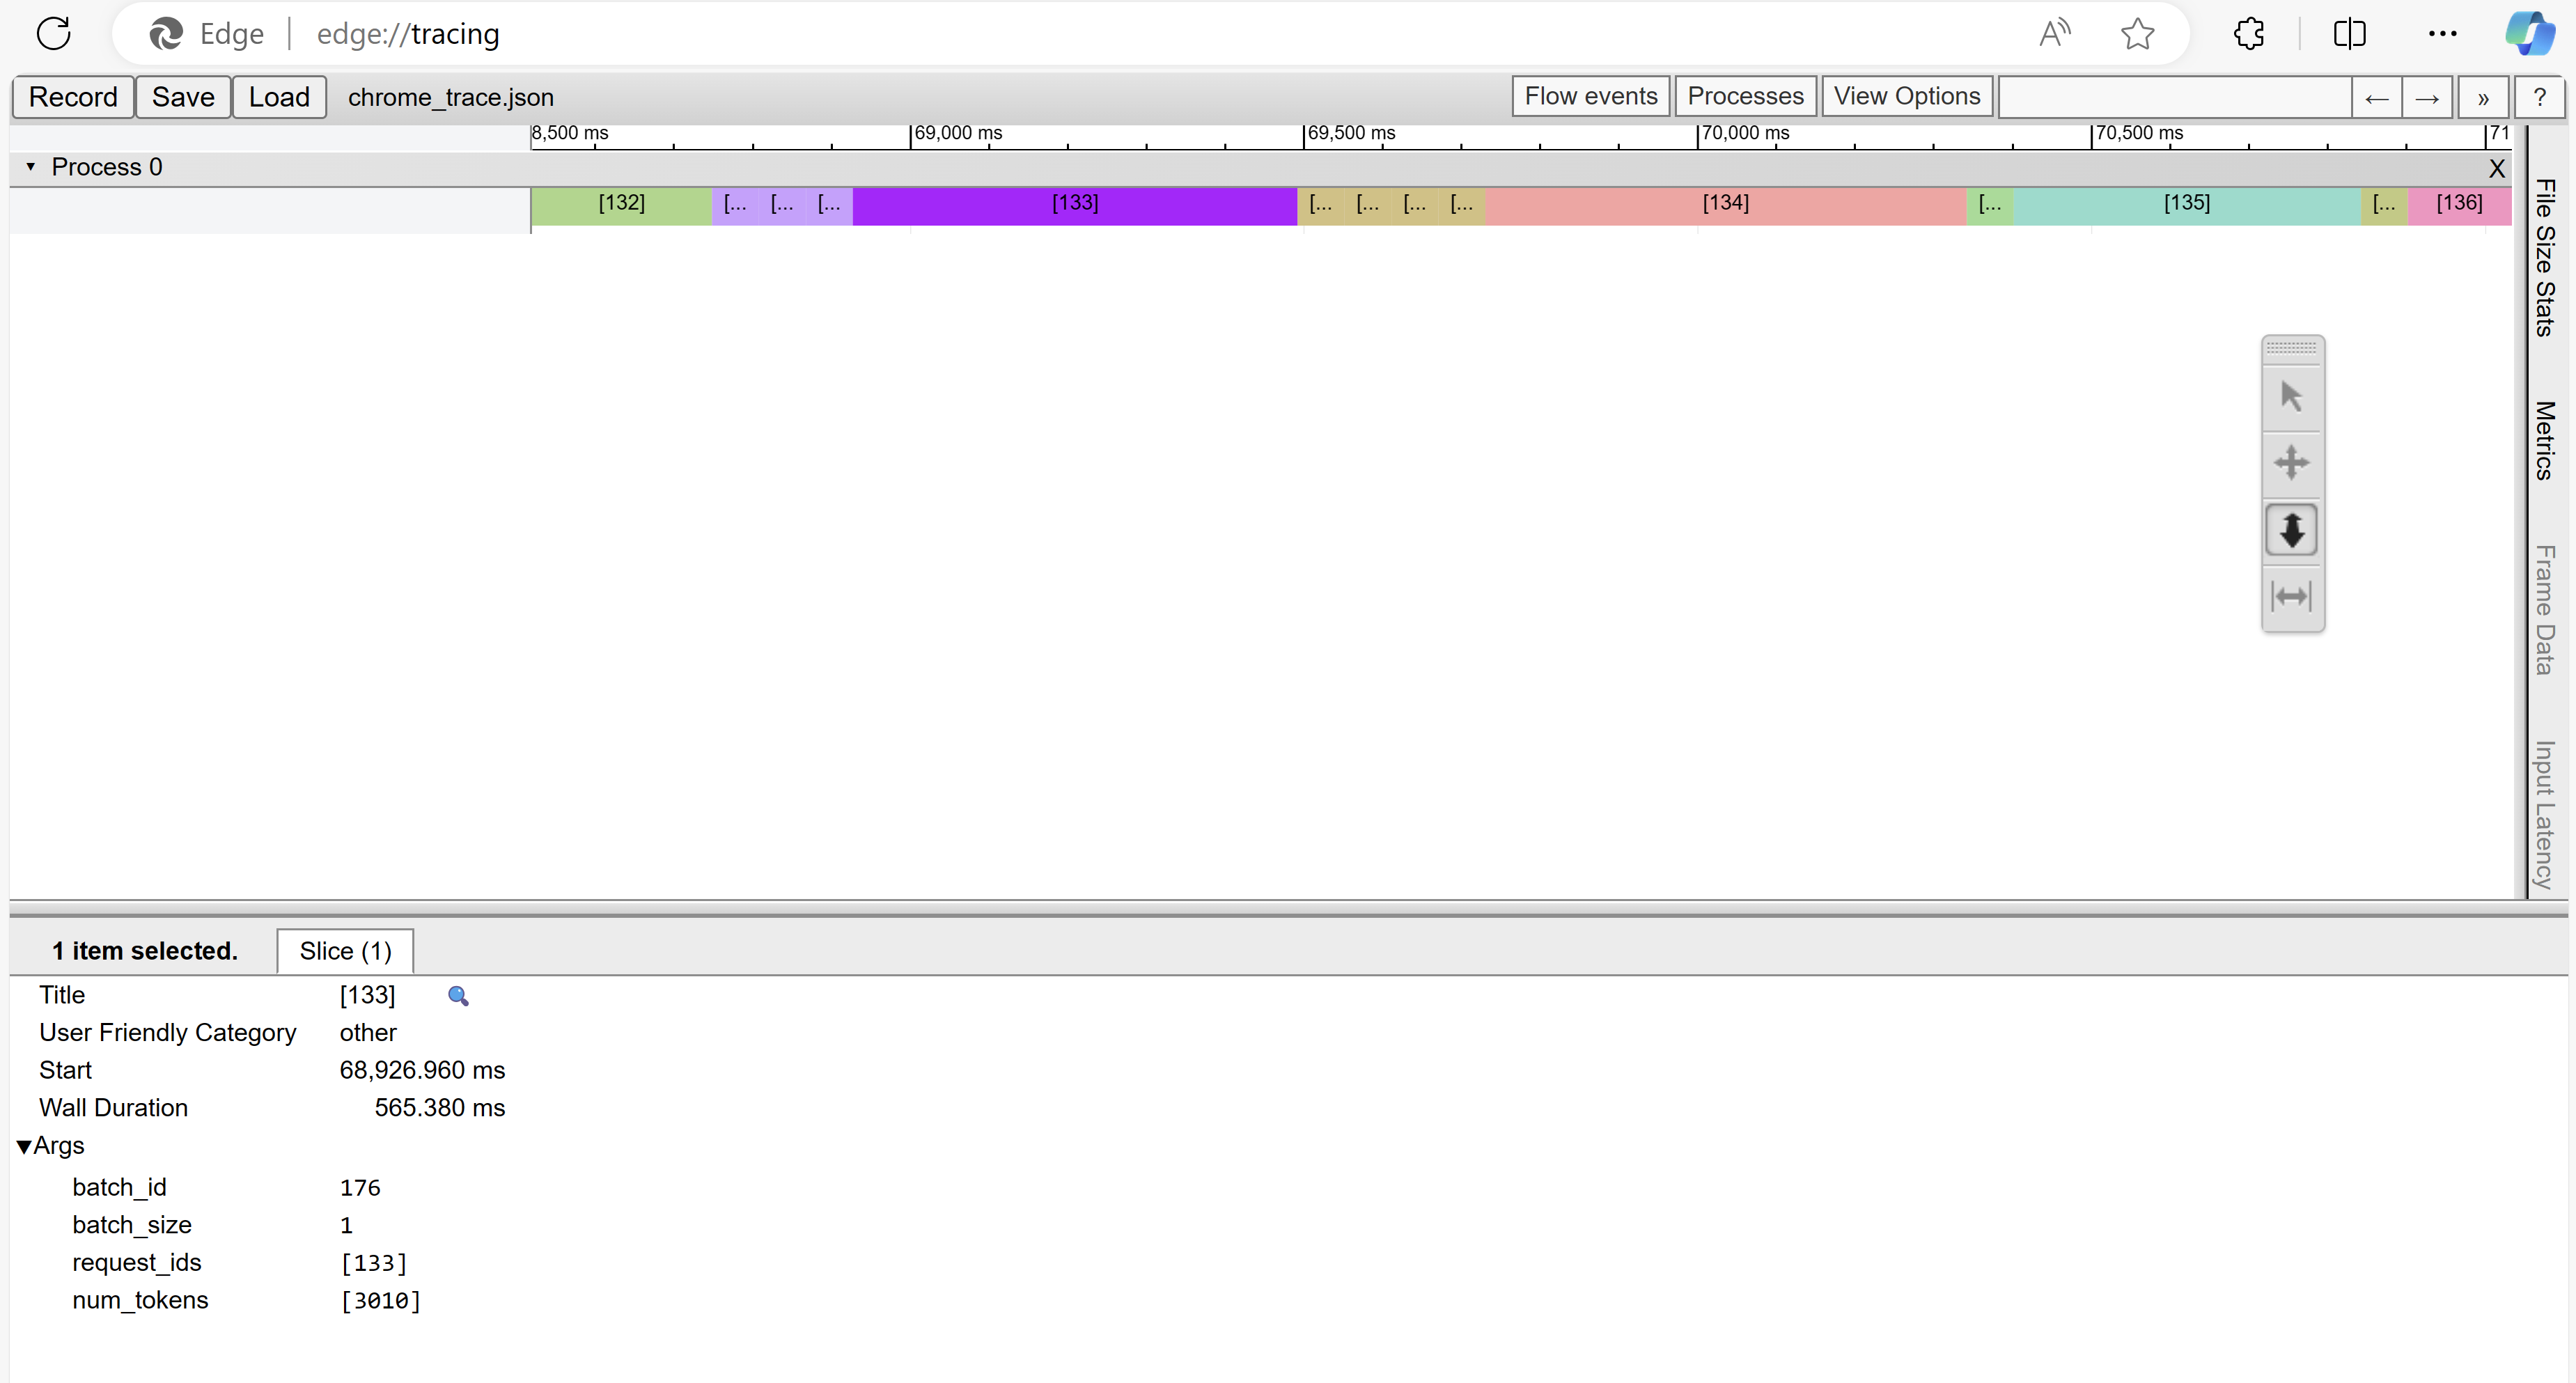The image size is (2576, 1383).
Task: Open the View Options dropdown
Action: (1906, 96)
